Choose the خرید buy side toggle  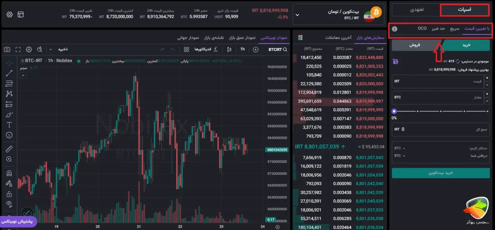[x=467, y=45]
